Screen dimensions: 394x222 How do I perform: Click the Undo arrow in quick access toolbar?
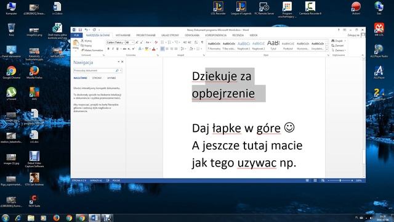coord(86,30)
